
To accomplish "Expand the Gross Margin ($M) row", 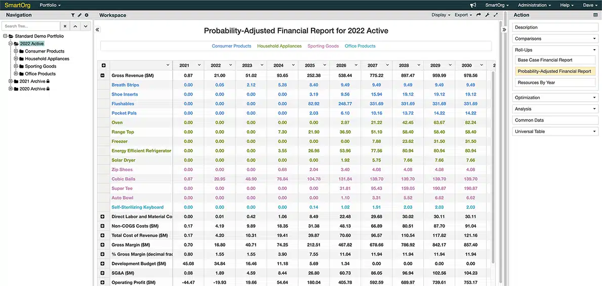I will tap(103, 245).
